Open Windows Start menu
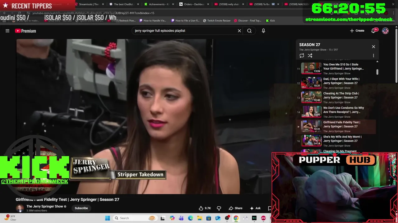Screen dimensions: 398x223 107,218
